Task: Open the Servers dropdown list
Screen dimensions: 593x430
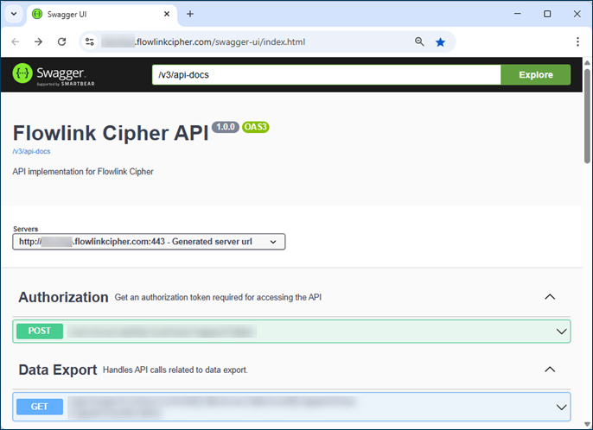Action: tap(149, 242)
